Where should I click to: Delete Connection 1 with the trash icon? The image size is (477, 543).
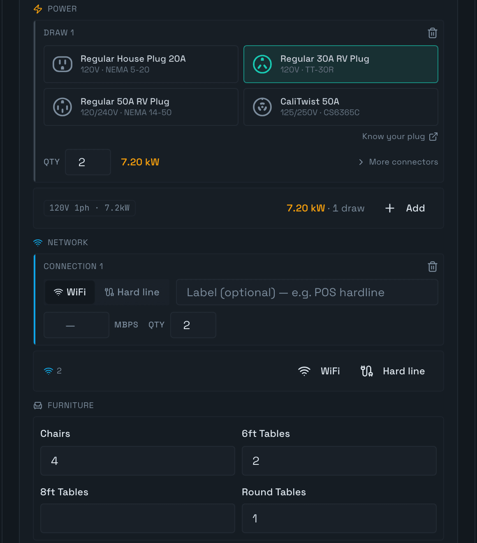click(432, 267)
